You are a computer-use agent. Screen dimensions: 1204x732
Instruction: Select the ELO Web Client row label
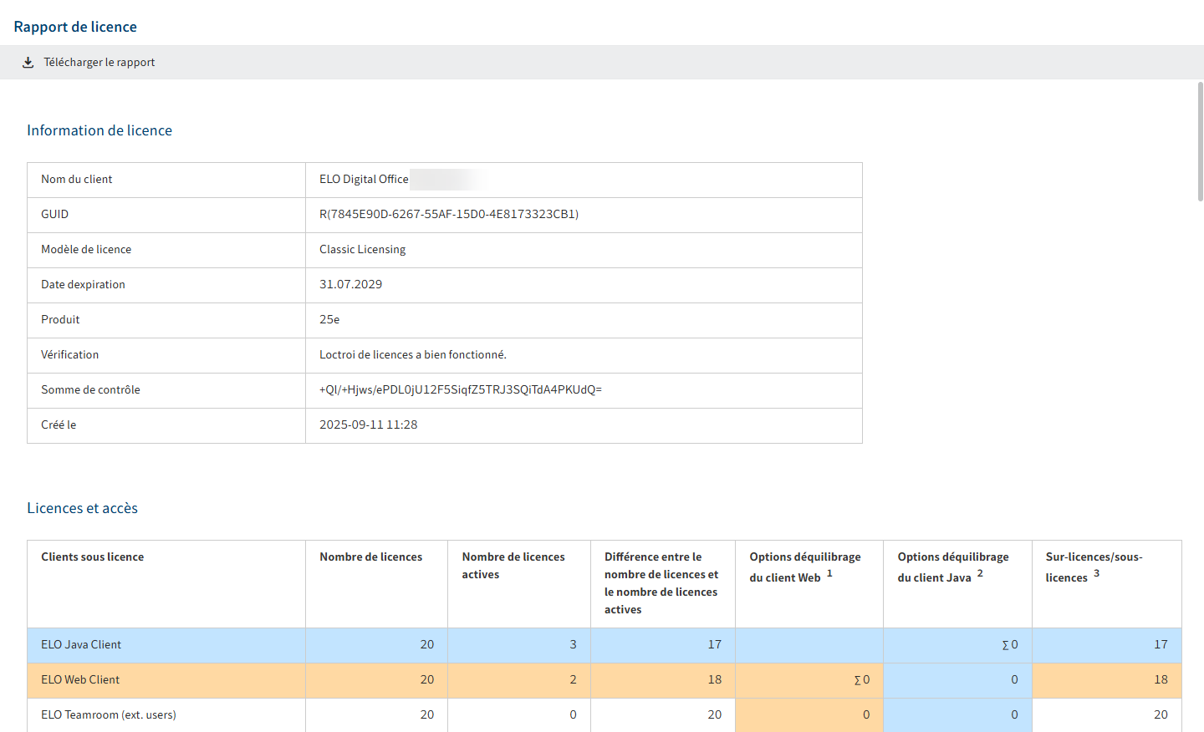(x=80, y=680)
